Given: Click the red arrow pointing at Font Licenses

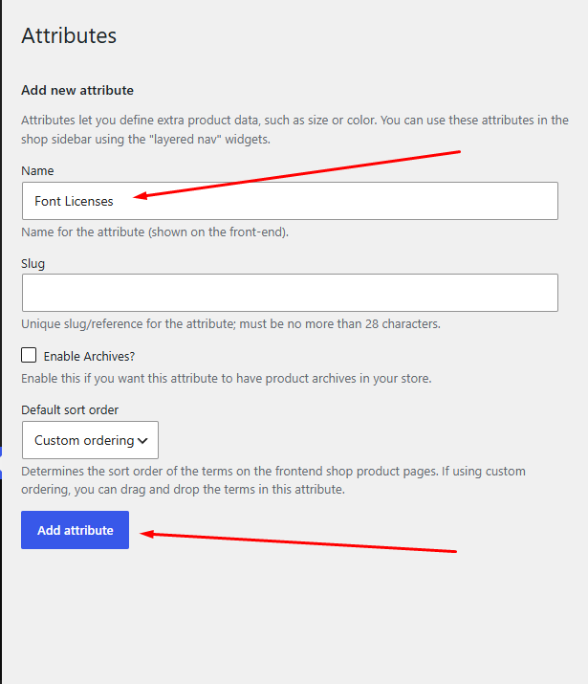Looking at the screenshot, I should click(296, 175).
